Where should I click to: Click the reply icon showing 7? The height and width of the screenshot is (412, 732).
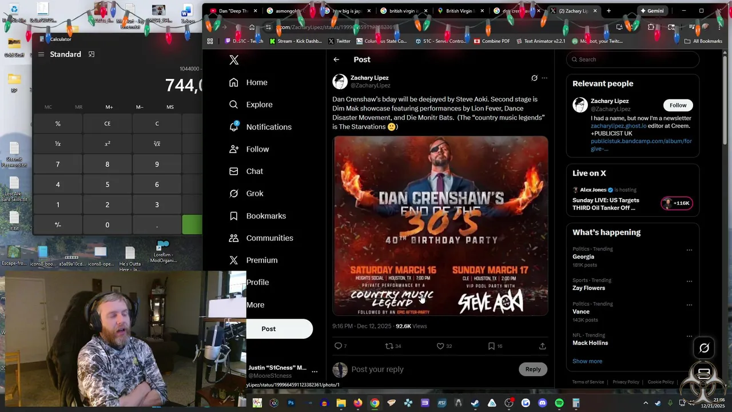341,346
